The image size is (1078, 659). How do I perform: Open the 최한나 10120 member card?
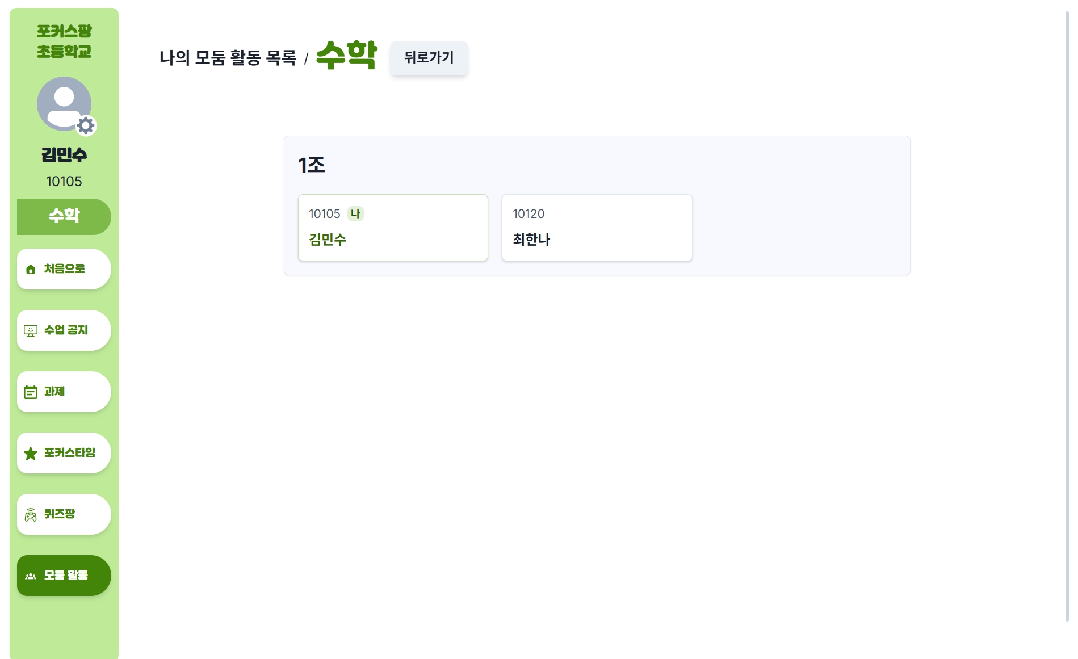(x=597, y=228)
